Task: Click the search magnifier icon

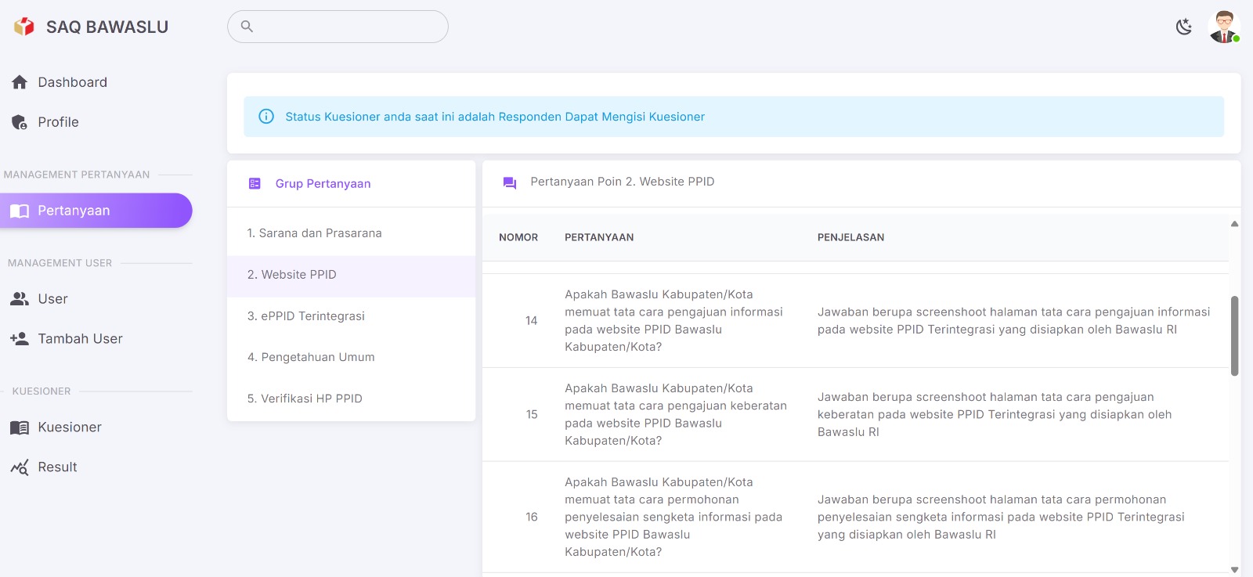Action: pyautogui.click(x=247, y=27)
